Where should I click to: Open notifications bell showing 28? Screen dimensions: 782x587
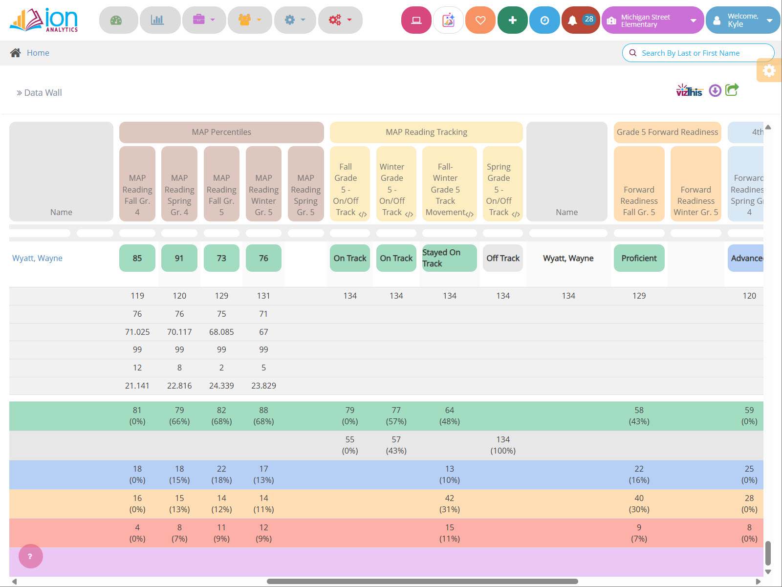click(x=581, y=20)
